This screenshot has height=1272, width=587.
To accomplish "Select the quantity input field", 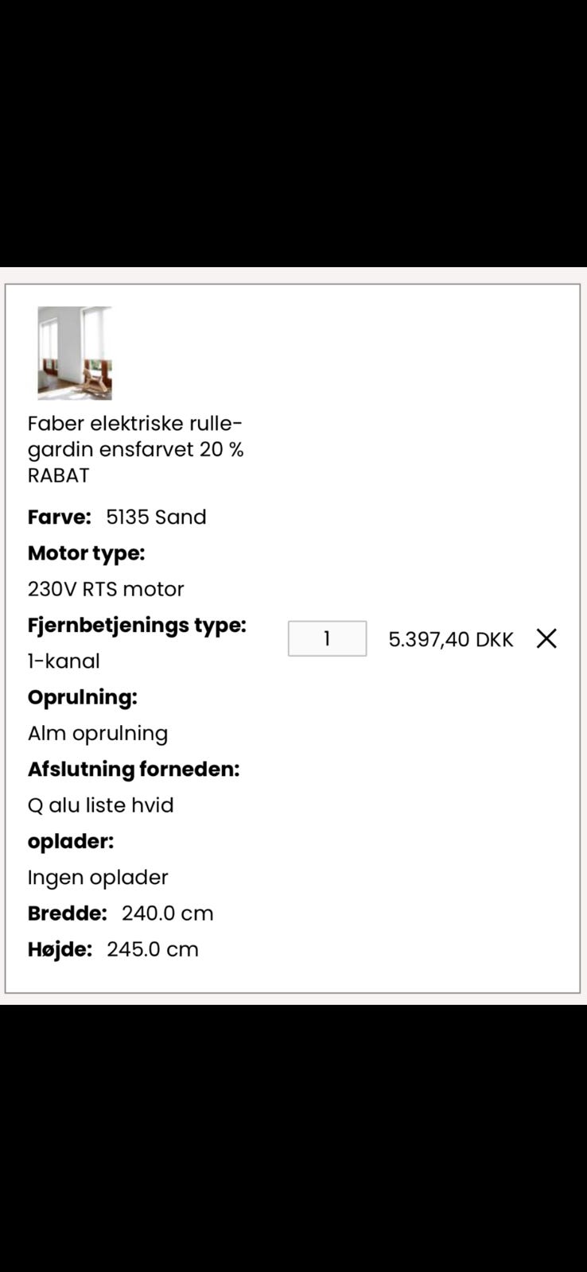I will click(x=326, y=638).
